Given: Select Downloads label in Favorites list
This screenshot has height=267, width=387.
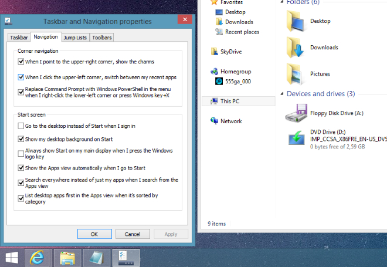Looking at the screenshot, I should [x=239, y=22].
